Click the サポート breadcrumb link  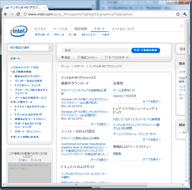point(79,66)
